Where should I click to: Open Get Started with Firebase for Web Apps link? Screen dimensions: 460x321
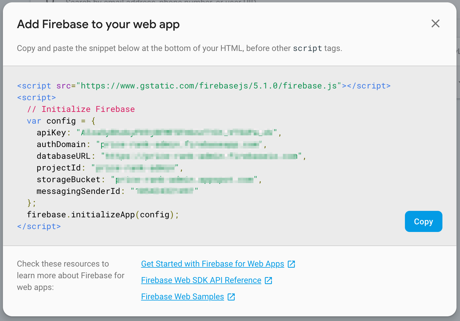pos(212,264)
